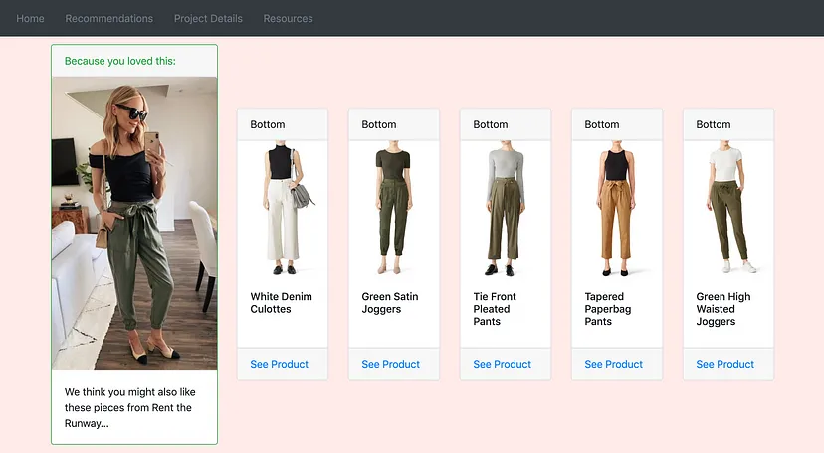The width and height of the screenshot is (824, 453).
Task: Open Project Details in navbar
Action: click(208, 18)
